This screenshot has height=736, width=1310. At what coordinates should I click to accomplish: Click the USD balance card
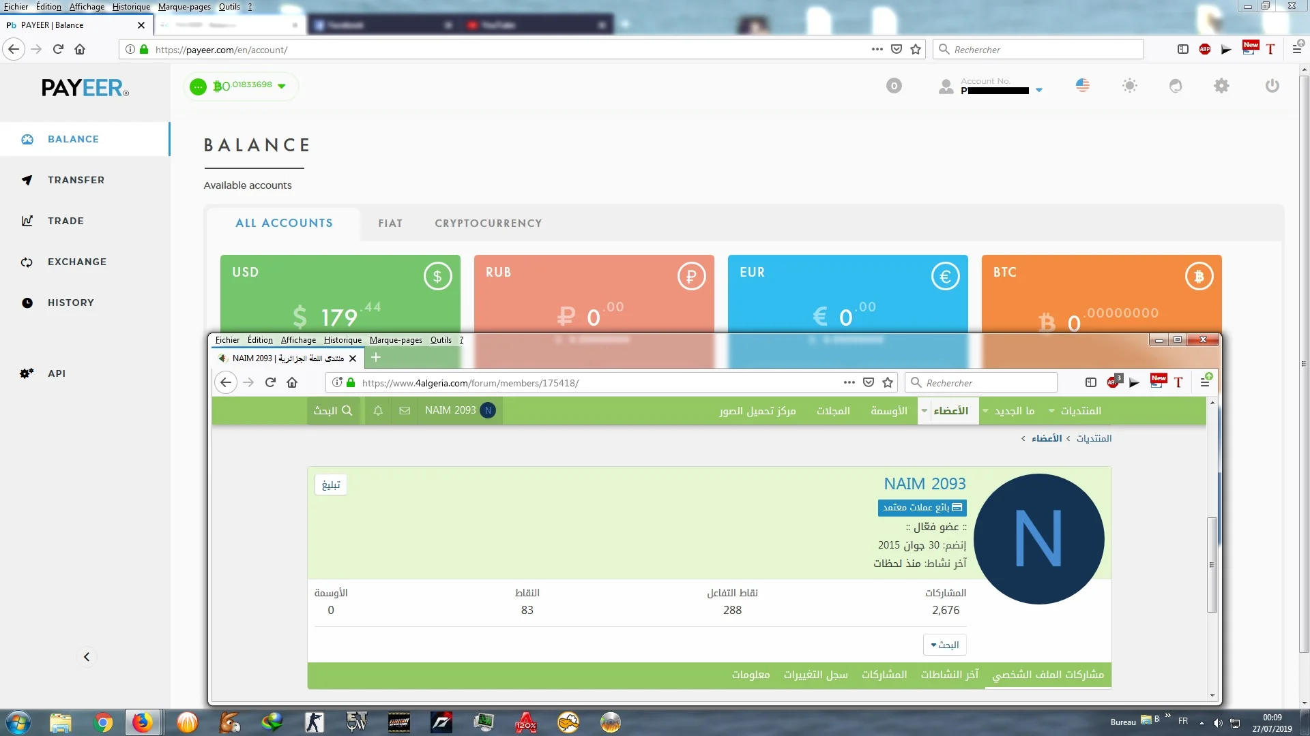coord(340,294)
